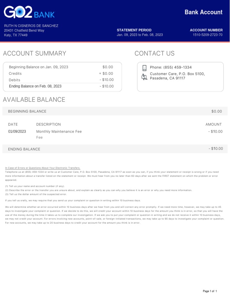Click the phone icon in Contact Us
This screenshot has height=307, width=230.
click(x=144, y=68)
